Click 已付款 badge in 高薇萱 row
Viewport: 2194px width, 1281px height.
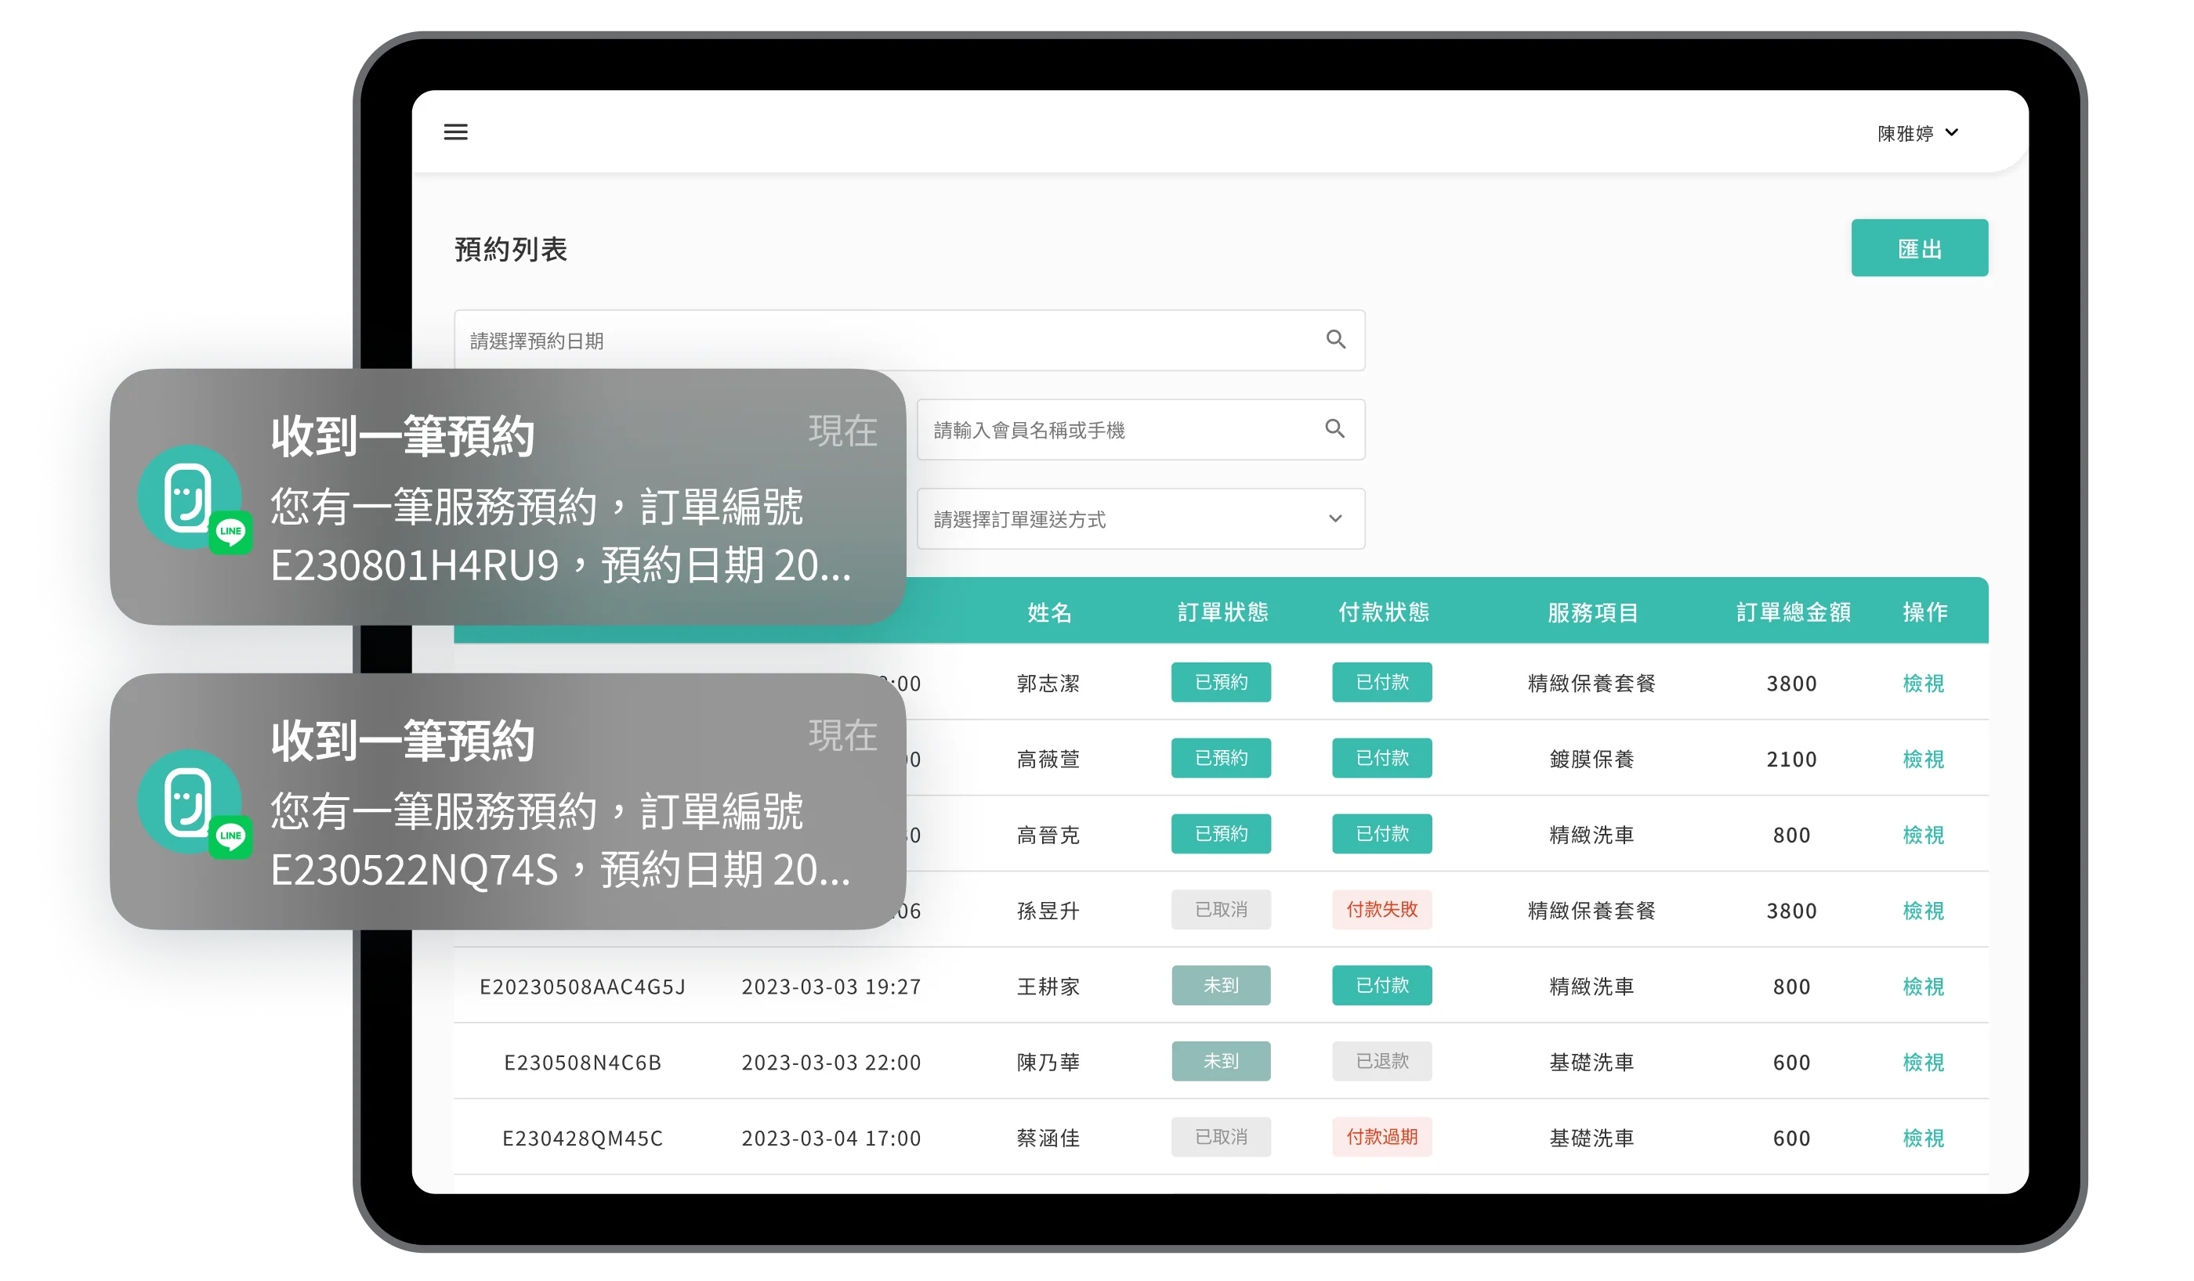1381,758
